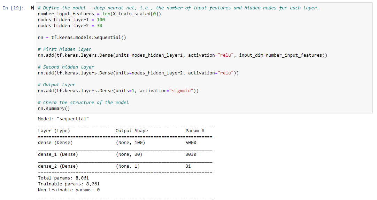Click the 'Total params: 8,061' line
Viewport: 377px width, 200px height.
tap(63, 178)
